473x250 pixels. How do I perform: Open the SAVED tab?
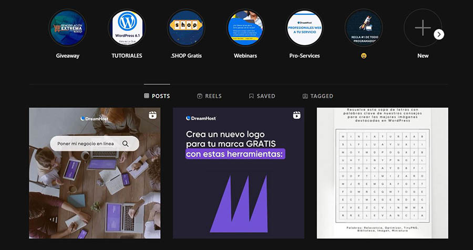(262, 96)
